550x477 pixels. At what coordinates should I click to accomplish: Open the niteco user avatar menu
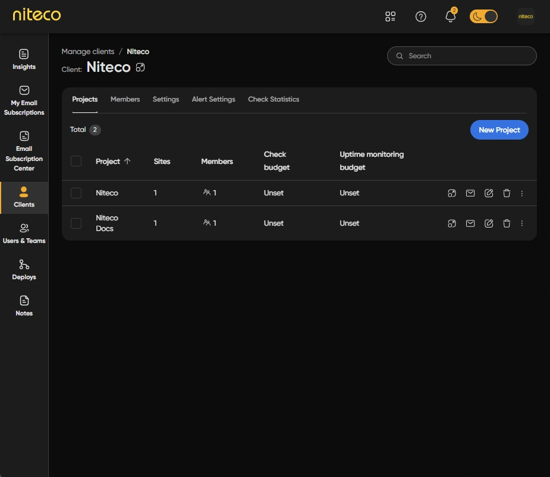tap(526, 17)
